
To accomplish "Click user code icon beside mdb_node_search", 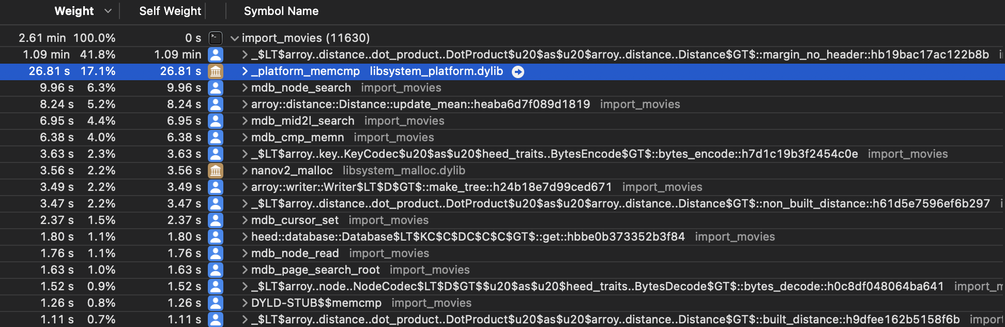I will pos(215,88).
